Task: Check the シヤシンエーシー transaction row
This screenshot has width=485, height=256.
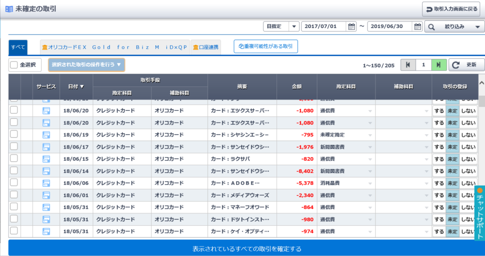Action: coord(14,134)
